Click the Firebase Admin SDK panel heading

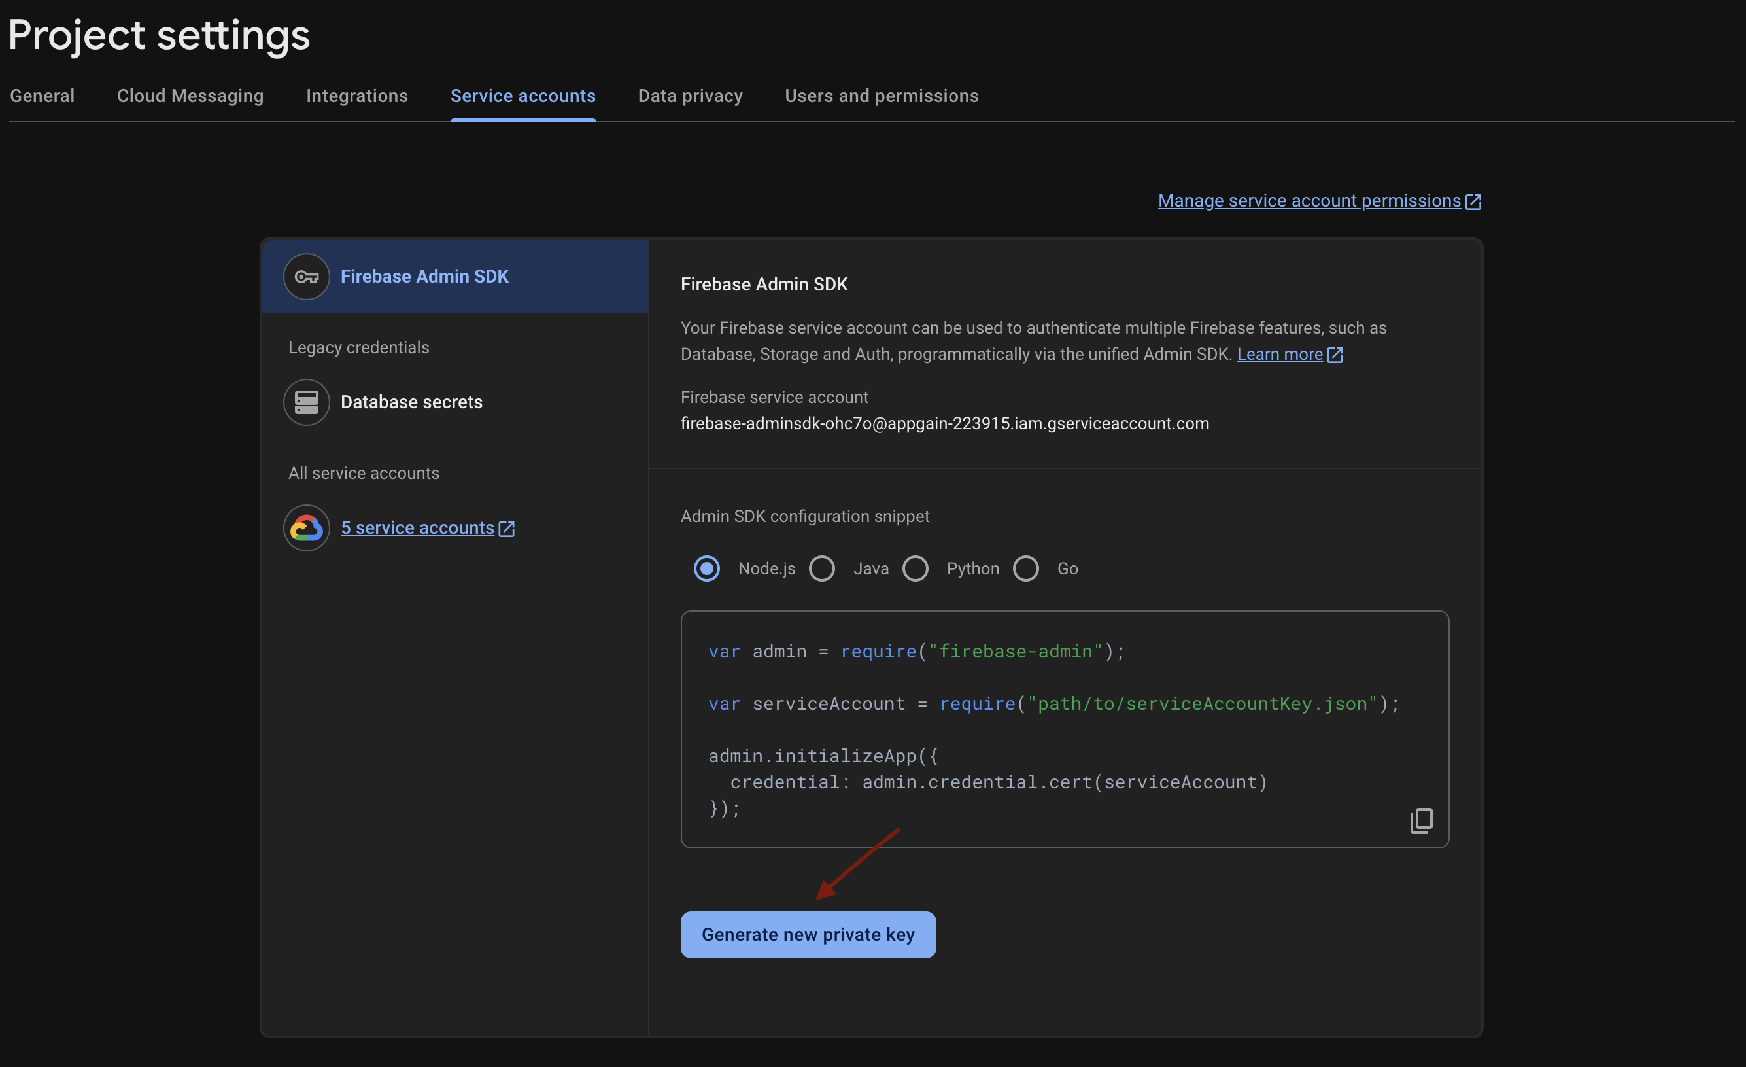click(x=764, y=285)
